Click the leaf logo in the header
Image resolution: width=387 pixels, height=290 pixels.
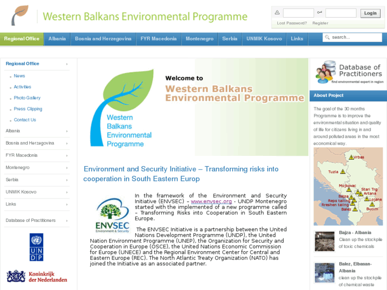coord(20,15)
